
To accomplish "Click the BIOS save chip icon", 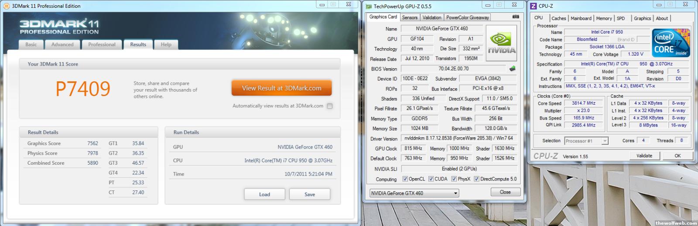I will pos(513,68).
